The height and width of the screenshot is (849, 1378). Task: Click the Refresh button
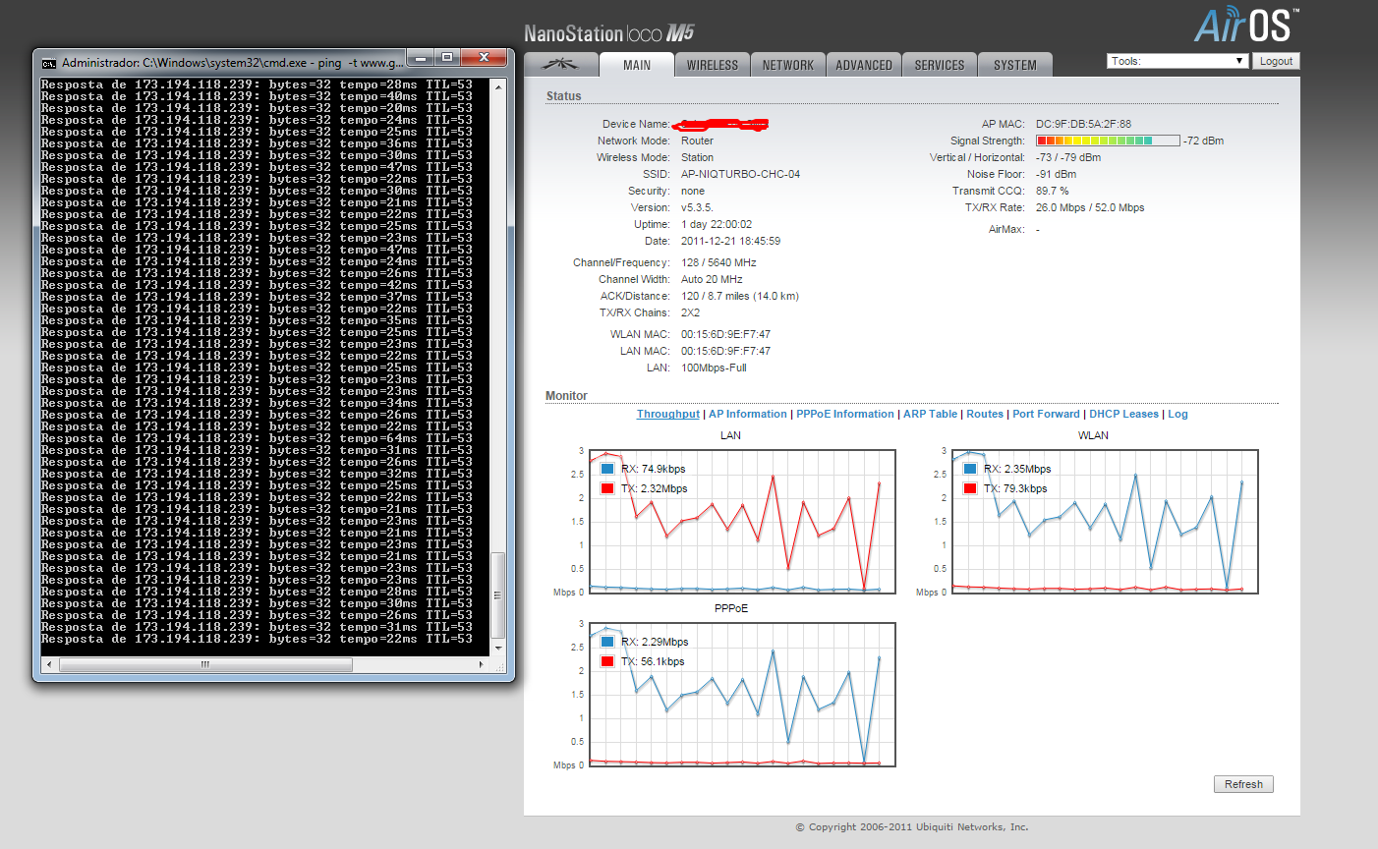pos(1243,784)
